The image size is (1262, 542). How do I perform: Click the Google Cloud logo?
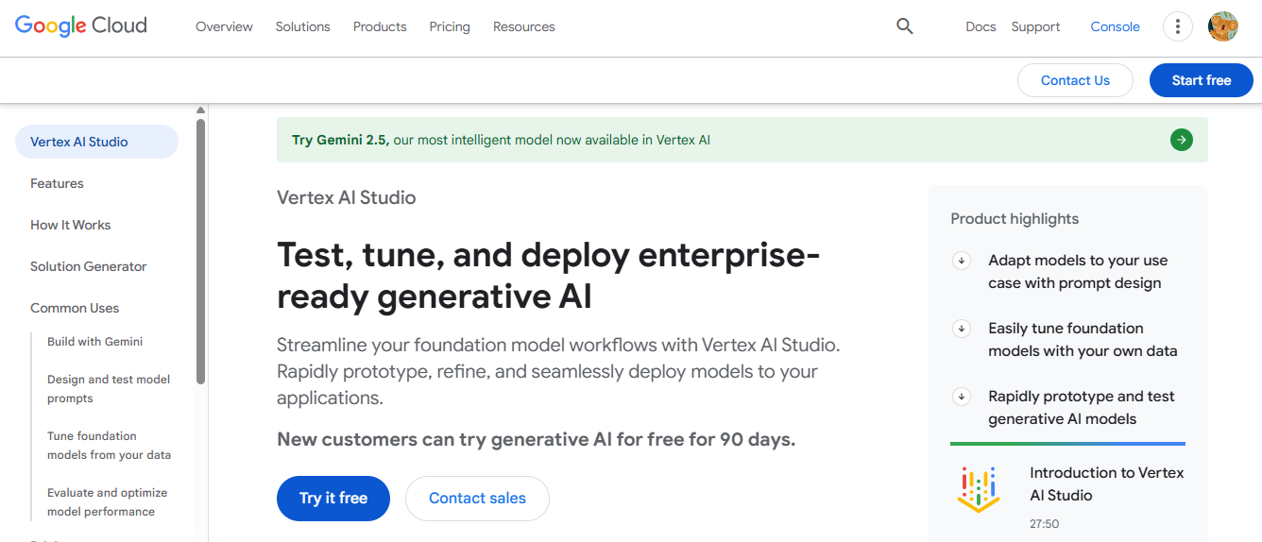tap(81, 26)
